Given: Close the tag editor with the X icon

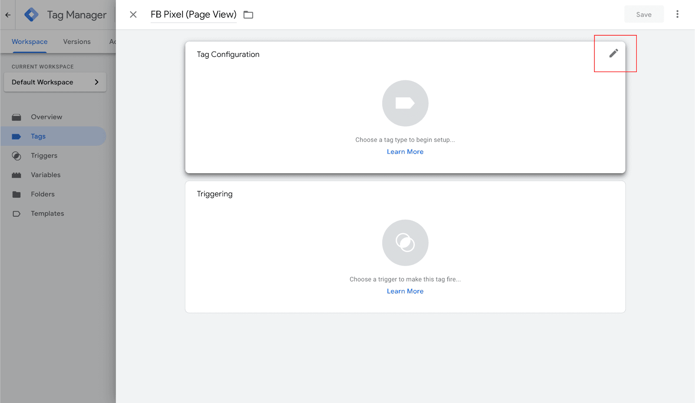Looking at the screenshot, I should point(133,15).
